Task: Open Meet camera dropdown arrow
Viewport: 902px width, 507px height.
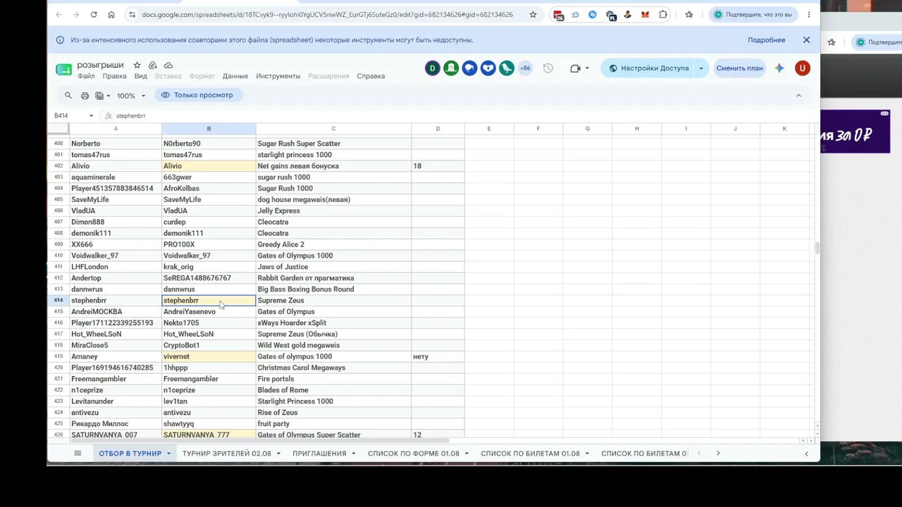Action: click(x=587, y=68)
